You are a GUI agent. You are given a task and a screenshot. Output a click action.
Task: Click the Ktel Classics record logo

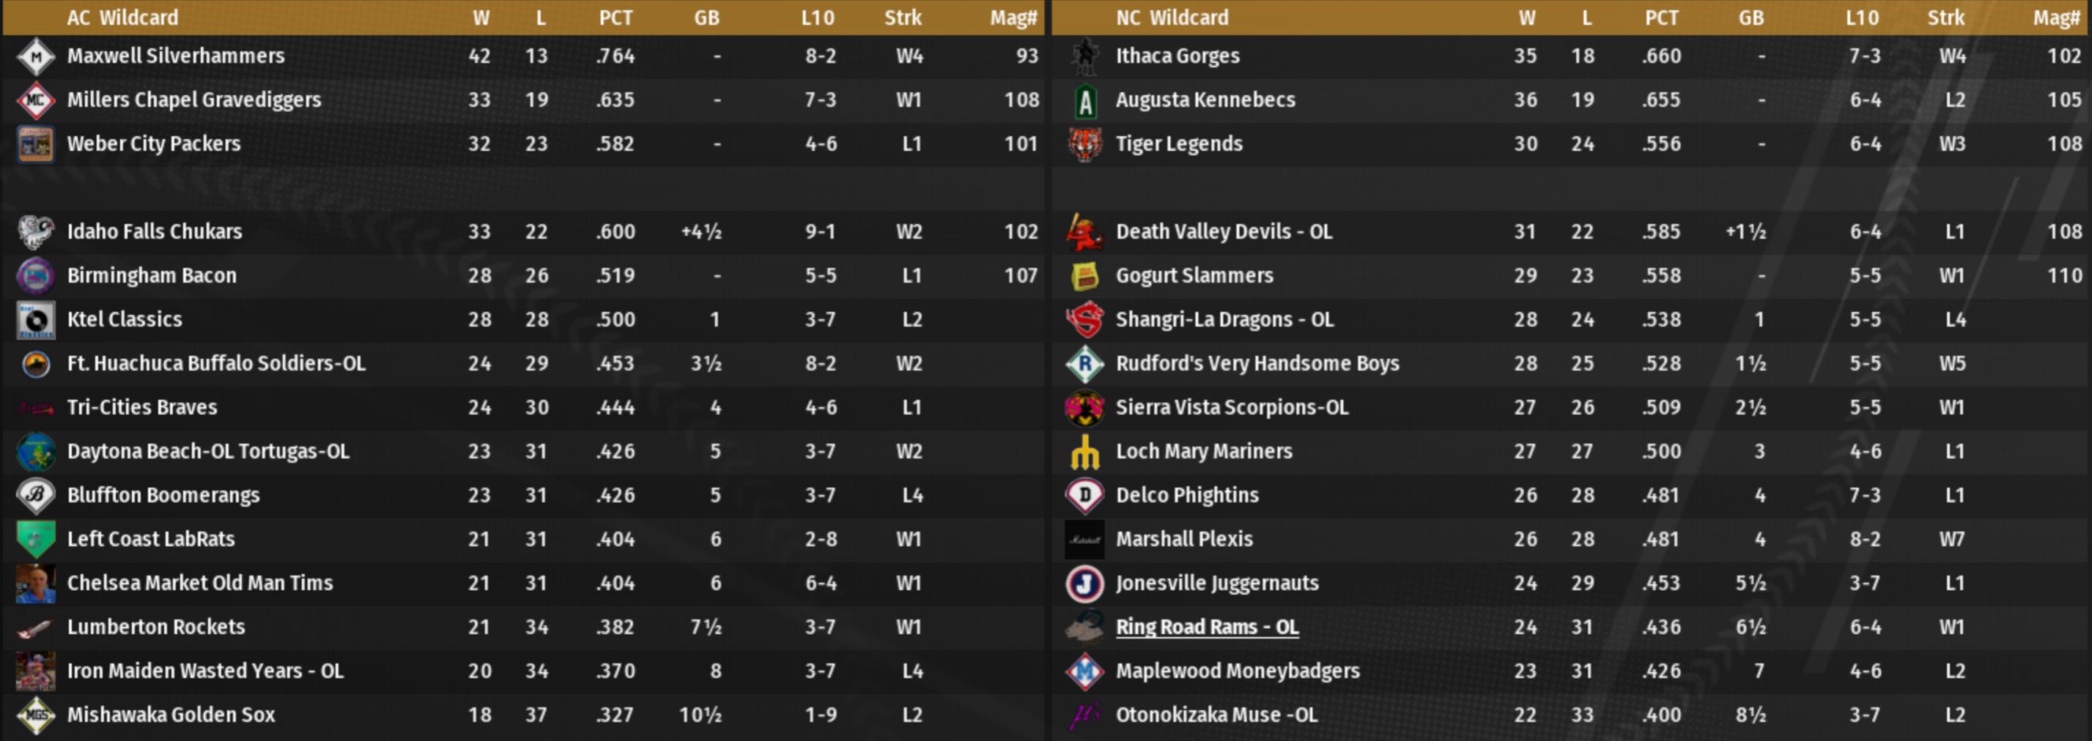pos(36,320)
